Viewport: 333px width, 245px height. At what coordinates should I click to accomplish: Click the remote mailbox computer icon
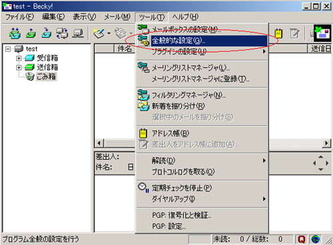78,33
